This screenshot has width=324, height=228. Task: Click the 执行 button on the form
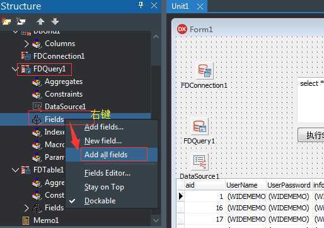311,135
